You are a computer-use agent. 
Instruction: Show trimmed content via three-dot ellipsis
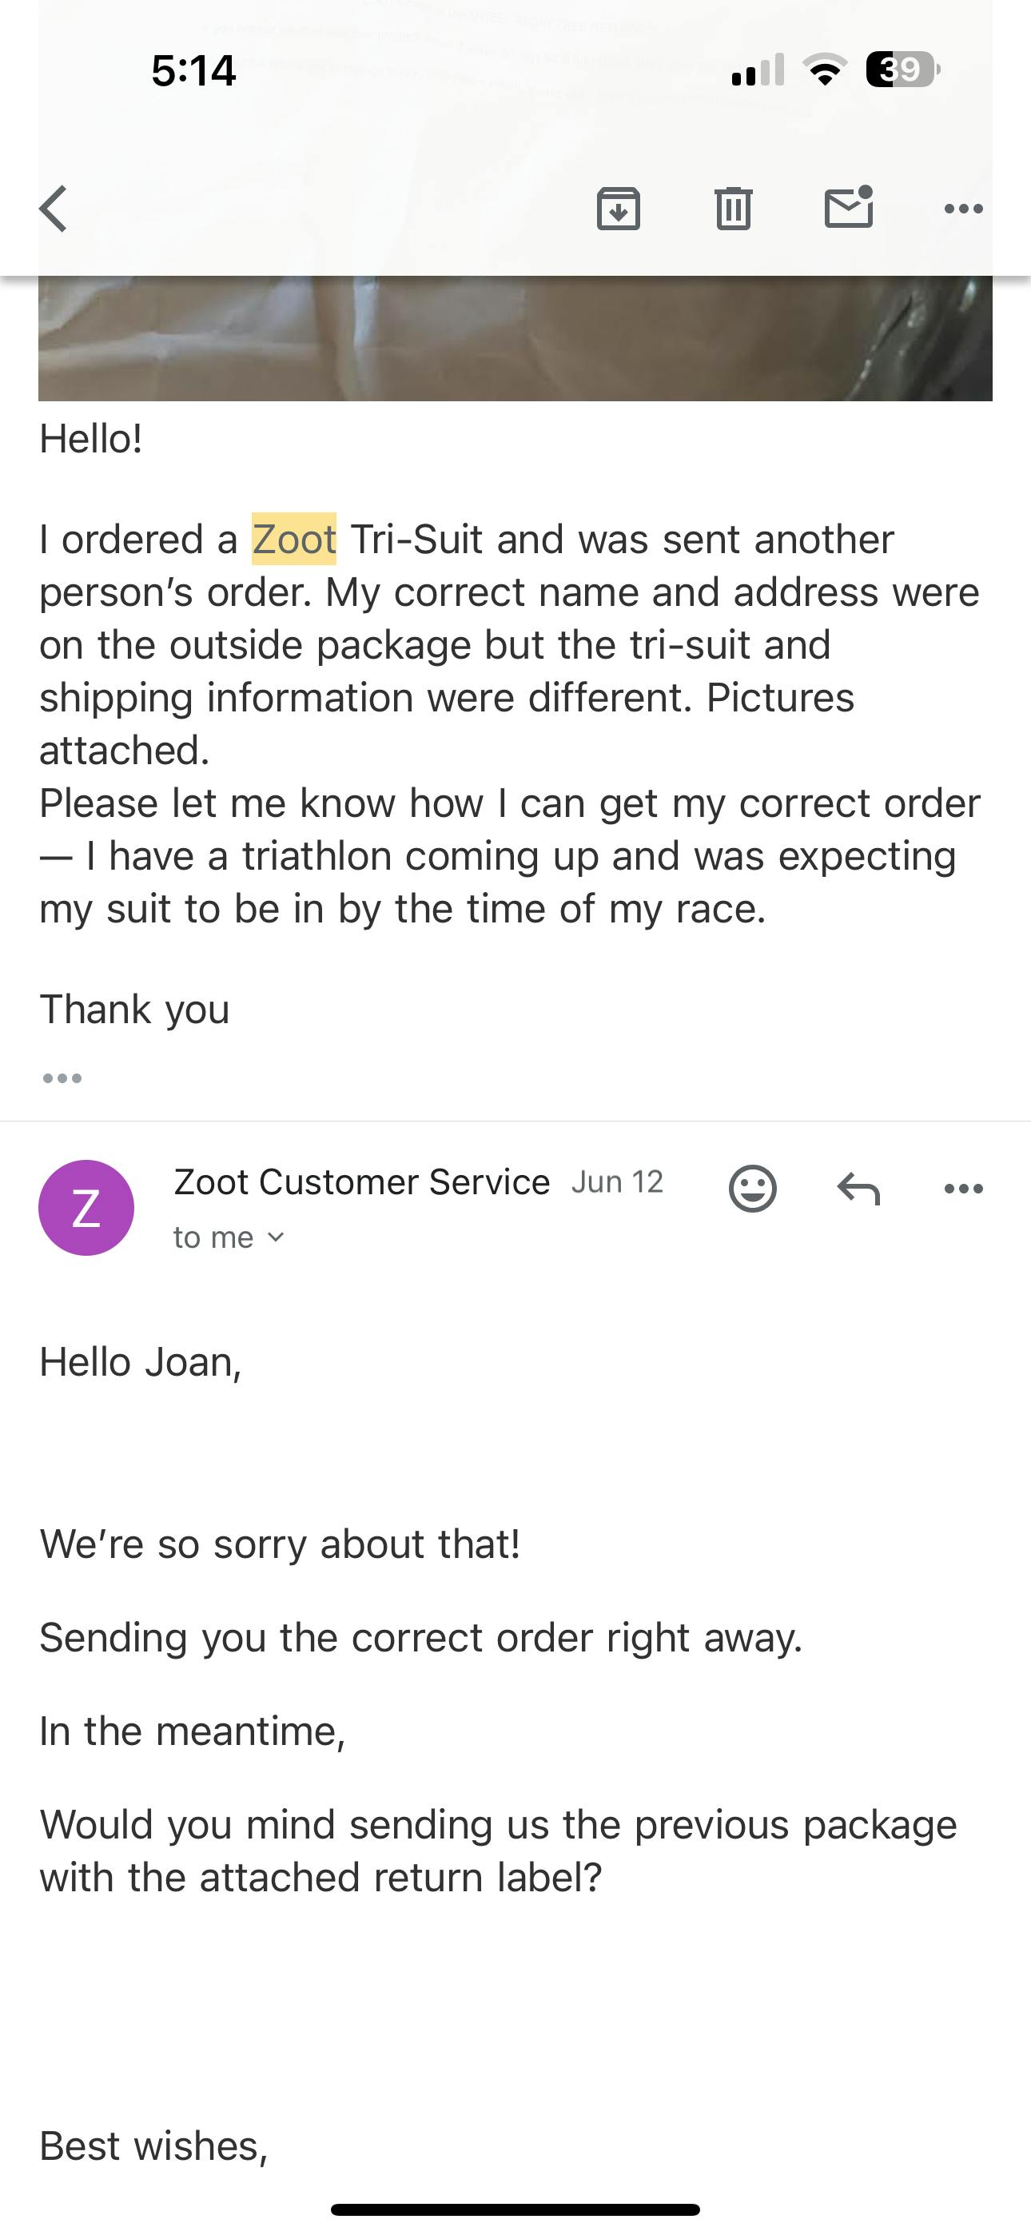pyautogui.click(x=62, y=1078)
